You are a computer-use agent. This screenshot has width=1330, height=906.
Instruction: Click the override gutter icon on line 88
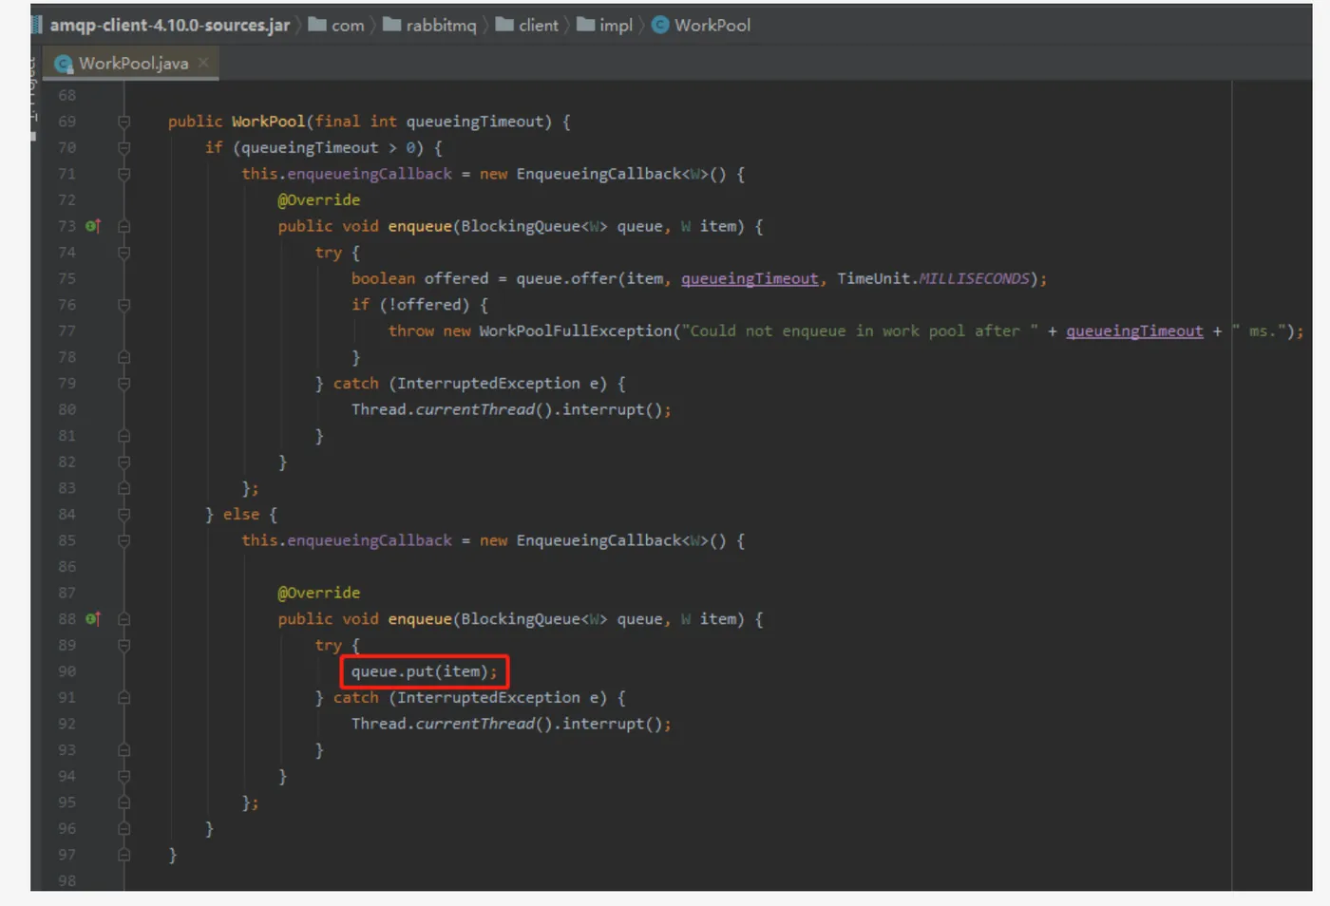[x=92, y=619]
